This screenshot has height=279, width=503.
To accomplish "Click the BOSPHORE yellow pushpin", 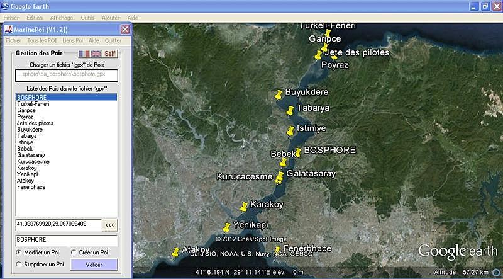I will click(298, 152).
